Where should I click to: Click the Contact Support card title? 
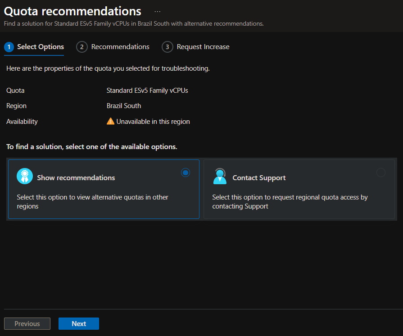coord(259,178)
